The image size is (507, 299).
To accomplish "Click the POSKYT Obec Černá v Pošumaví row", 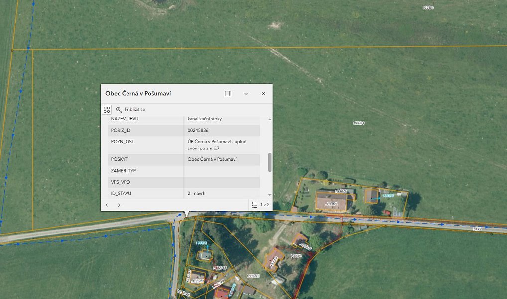I will [x=184, y=159].
